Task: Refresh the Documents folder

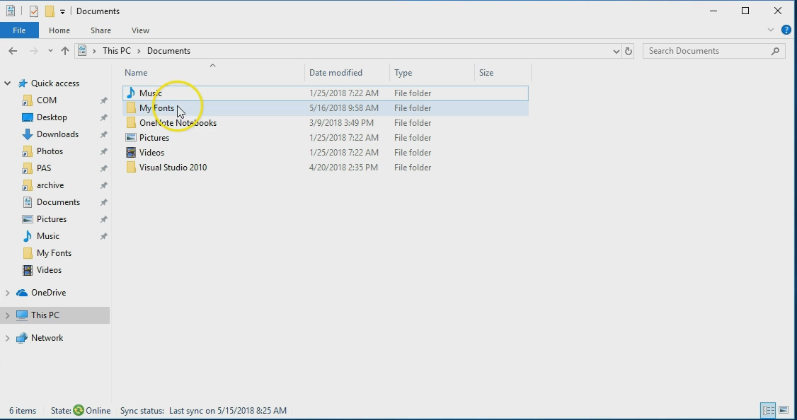Action: coord(629,51)
